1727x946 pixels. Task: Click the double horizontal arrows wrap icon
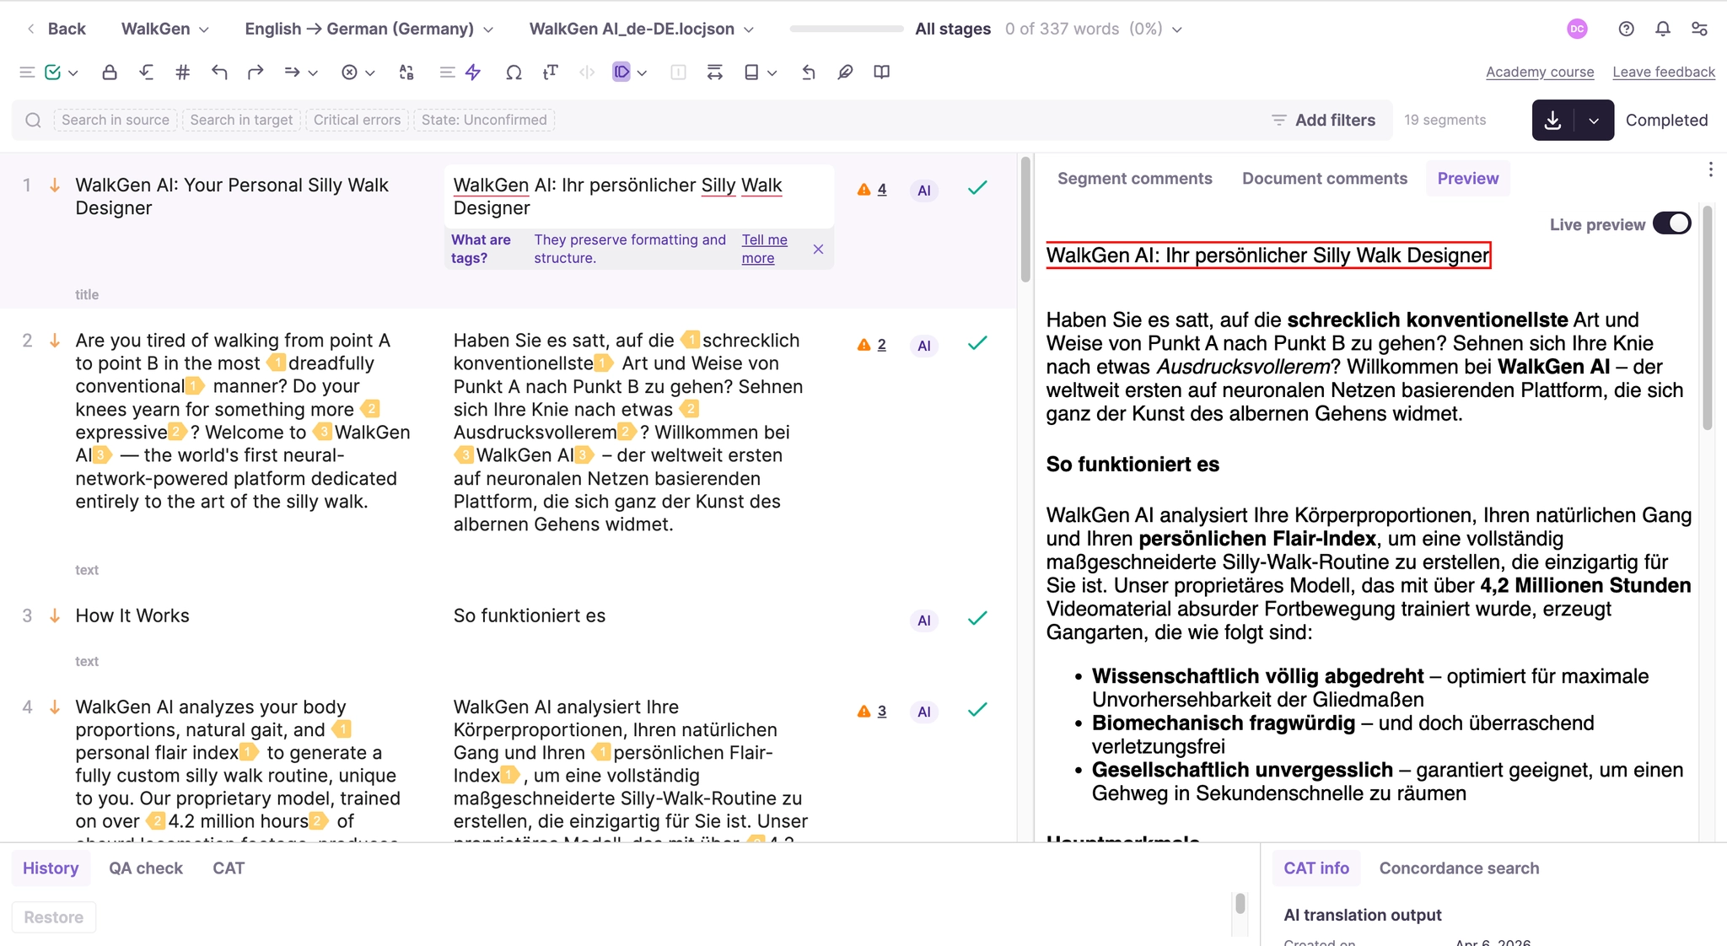[x=715, y=73]
